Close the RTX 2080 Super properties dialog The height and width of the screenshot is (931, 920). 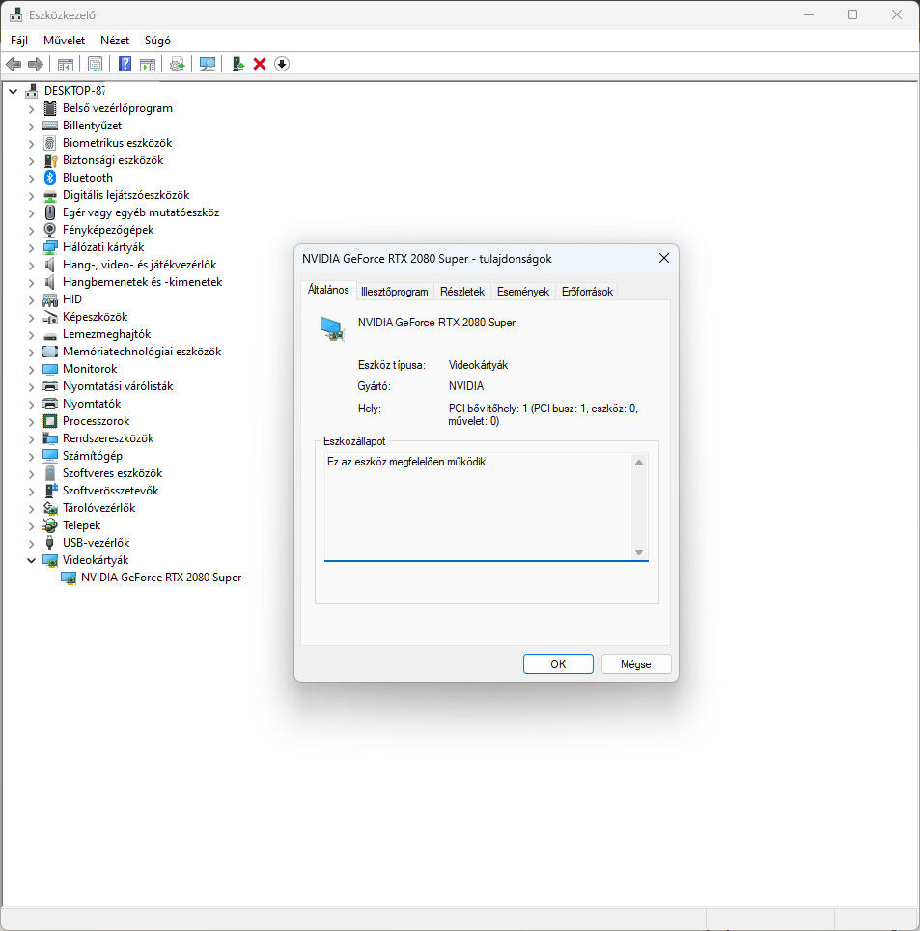coord(663,258)
